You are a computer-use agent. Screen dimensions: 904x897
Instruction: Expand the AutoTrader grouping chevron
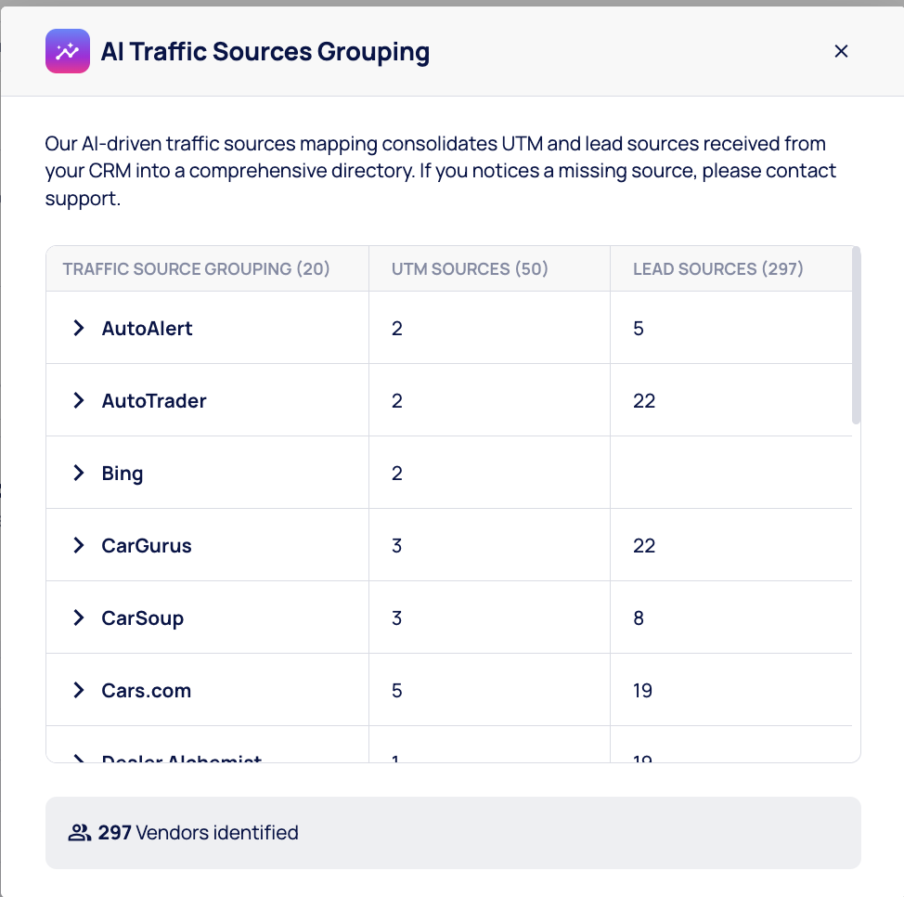pyautogui.click(x=79, y=400)
